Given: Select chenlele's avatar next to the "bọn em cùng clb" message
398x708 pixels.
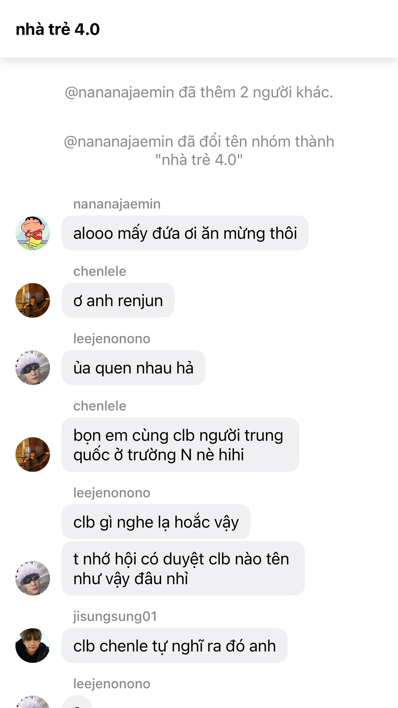Looking at the screenshot, I should [x=33, y=454].
